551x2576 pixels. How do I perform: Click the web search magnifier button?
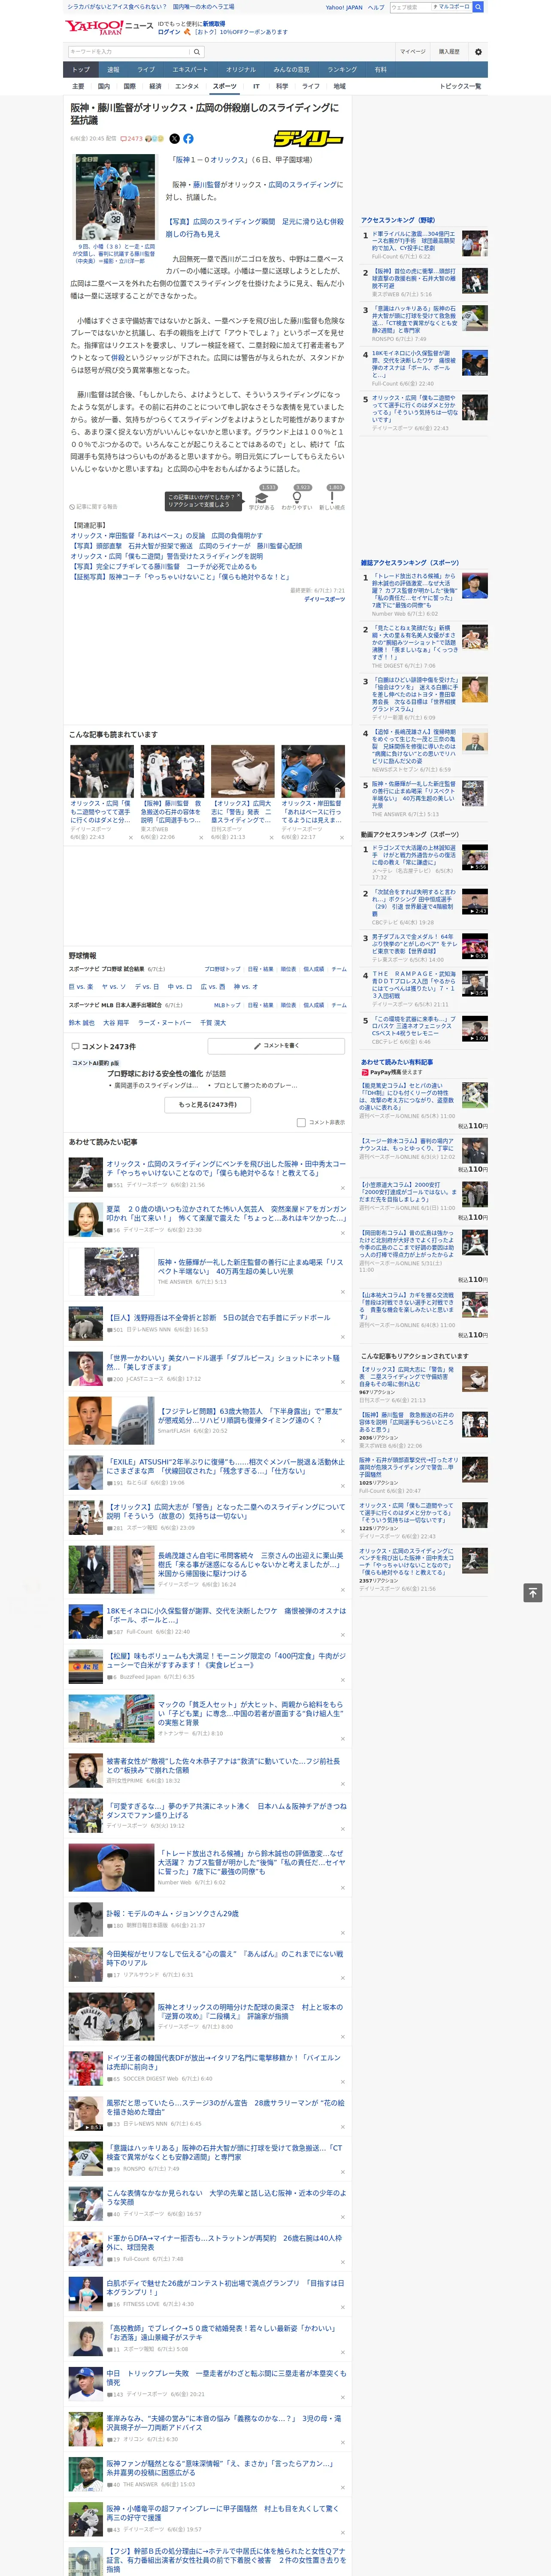[x=478, y=7]
